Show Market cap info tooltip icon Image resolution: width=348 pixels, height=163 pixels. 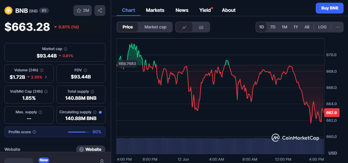coord(66,49)
